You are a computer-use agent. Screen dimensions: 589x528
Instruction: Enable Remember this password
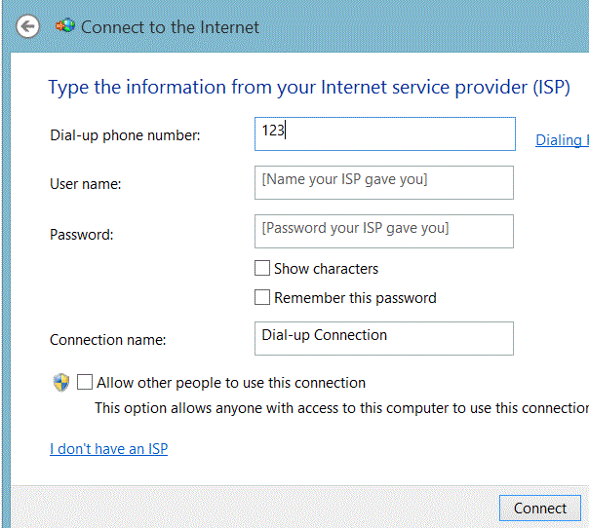[262, 297]
